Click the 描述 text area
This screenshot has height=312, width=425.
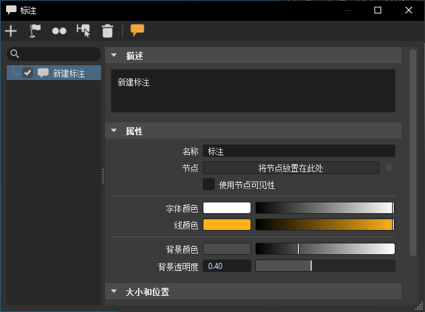253,91
